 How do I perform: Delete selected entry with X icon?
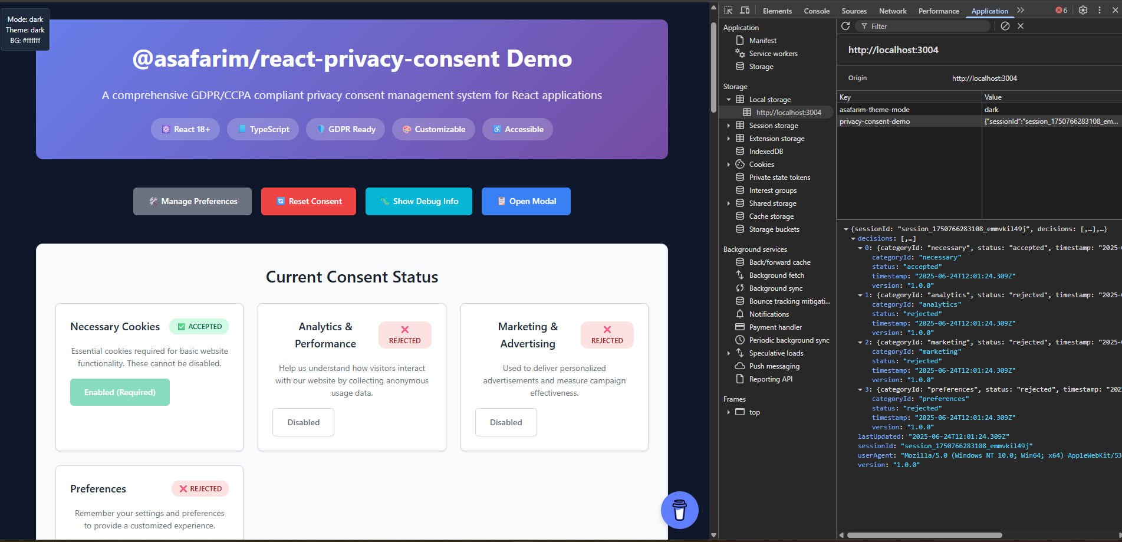point(1021,26)
